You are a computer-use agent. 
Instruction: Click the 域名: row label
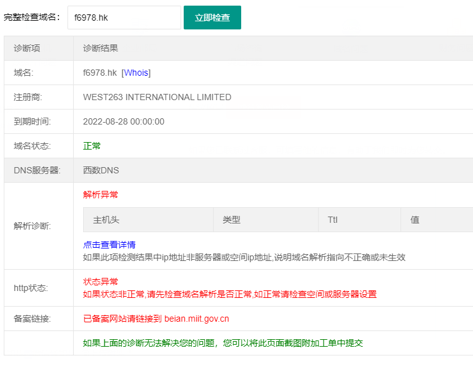click(24, 73)
